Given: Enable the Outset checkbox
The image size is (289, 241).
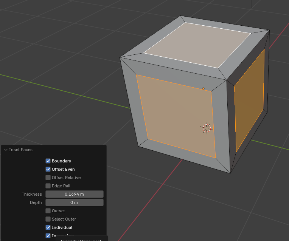Looking at the screenshot, I should coord(48,211).
